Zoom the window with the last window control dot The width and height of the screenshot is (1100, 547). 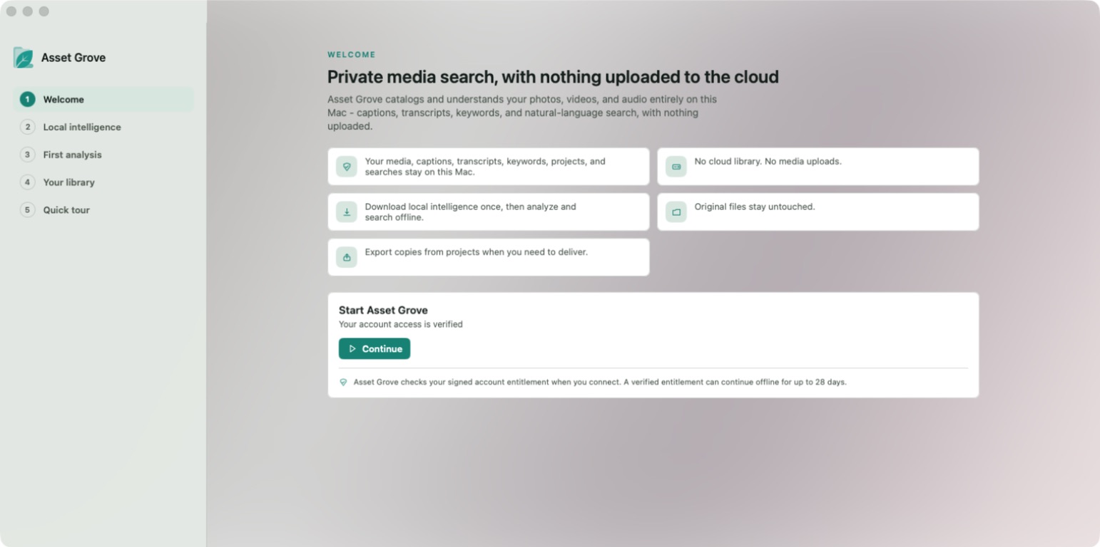[x=44, y=11]
